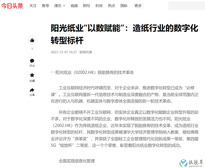205x168 pixels.
Task: Open the author 财闻先锋 profile link
Action: click(86, 52)
